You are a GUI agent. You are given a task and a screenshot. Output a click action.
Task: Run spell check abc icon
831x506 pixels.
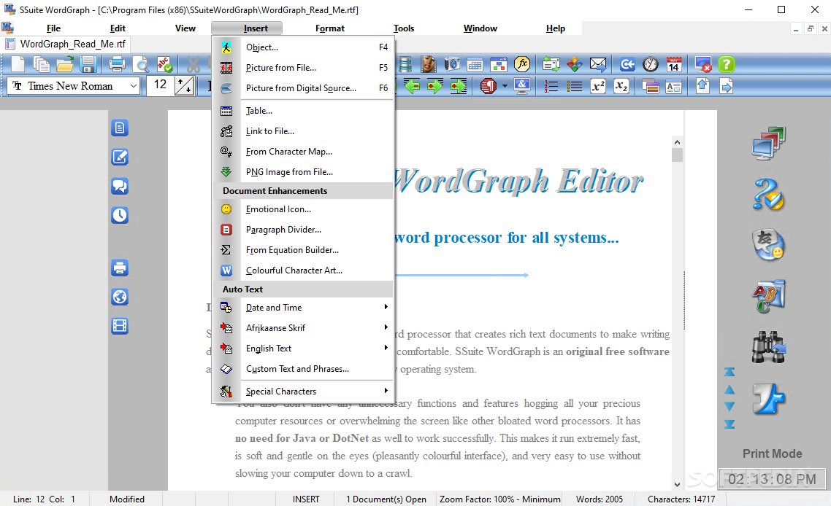pos(164,64)
